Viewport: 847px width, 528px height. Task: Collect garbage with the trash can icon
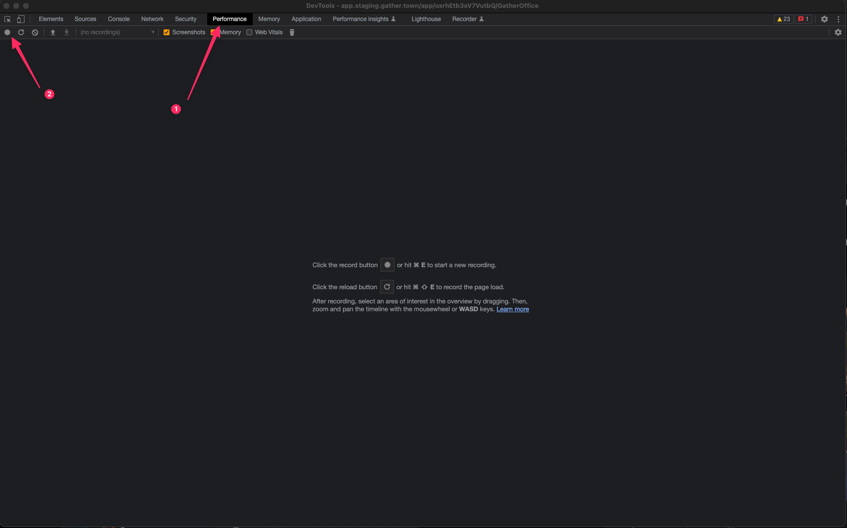coord(292,32)
